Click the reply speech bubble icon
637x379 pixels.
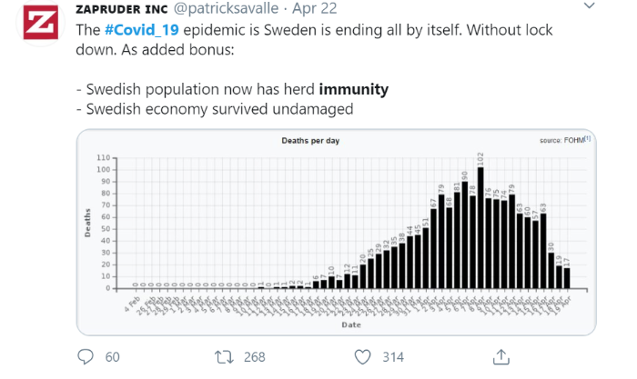tap(86, 356)
